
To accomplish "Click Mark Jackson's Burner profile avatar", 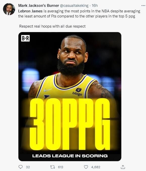I will [x=9, y=9].
